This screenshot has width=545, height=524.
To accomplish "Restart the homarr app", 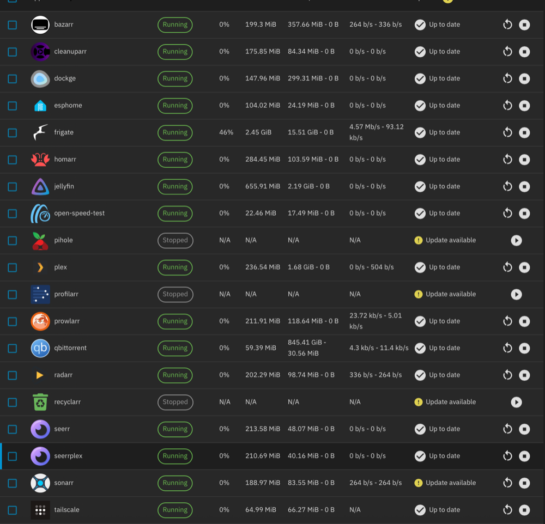I will point(507,160).
